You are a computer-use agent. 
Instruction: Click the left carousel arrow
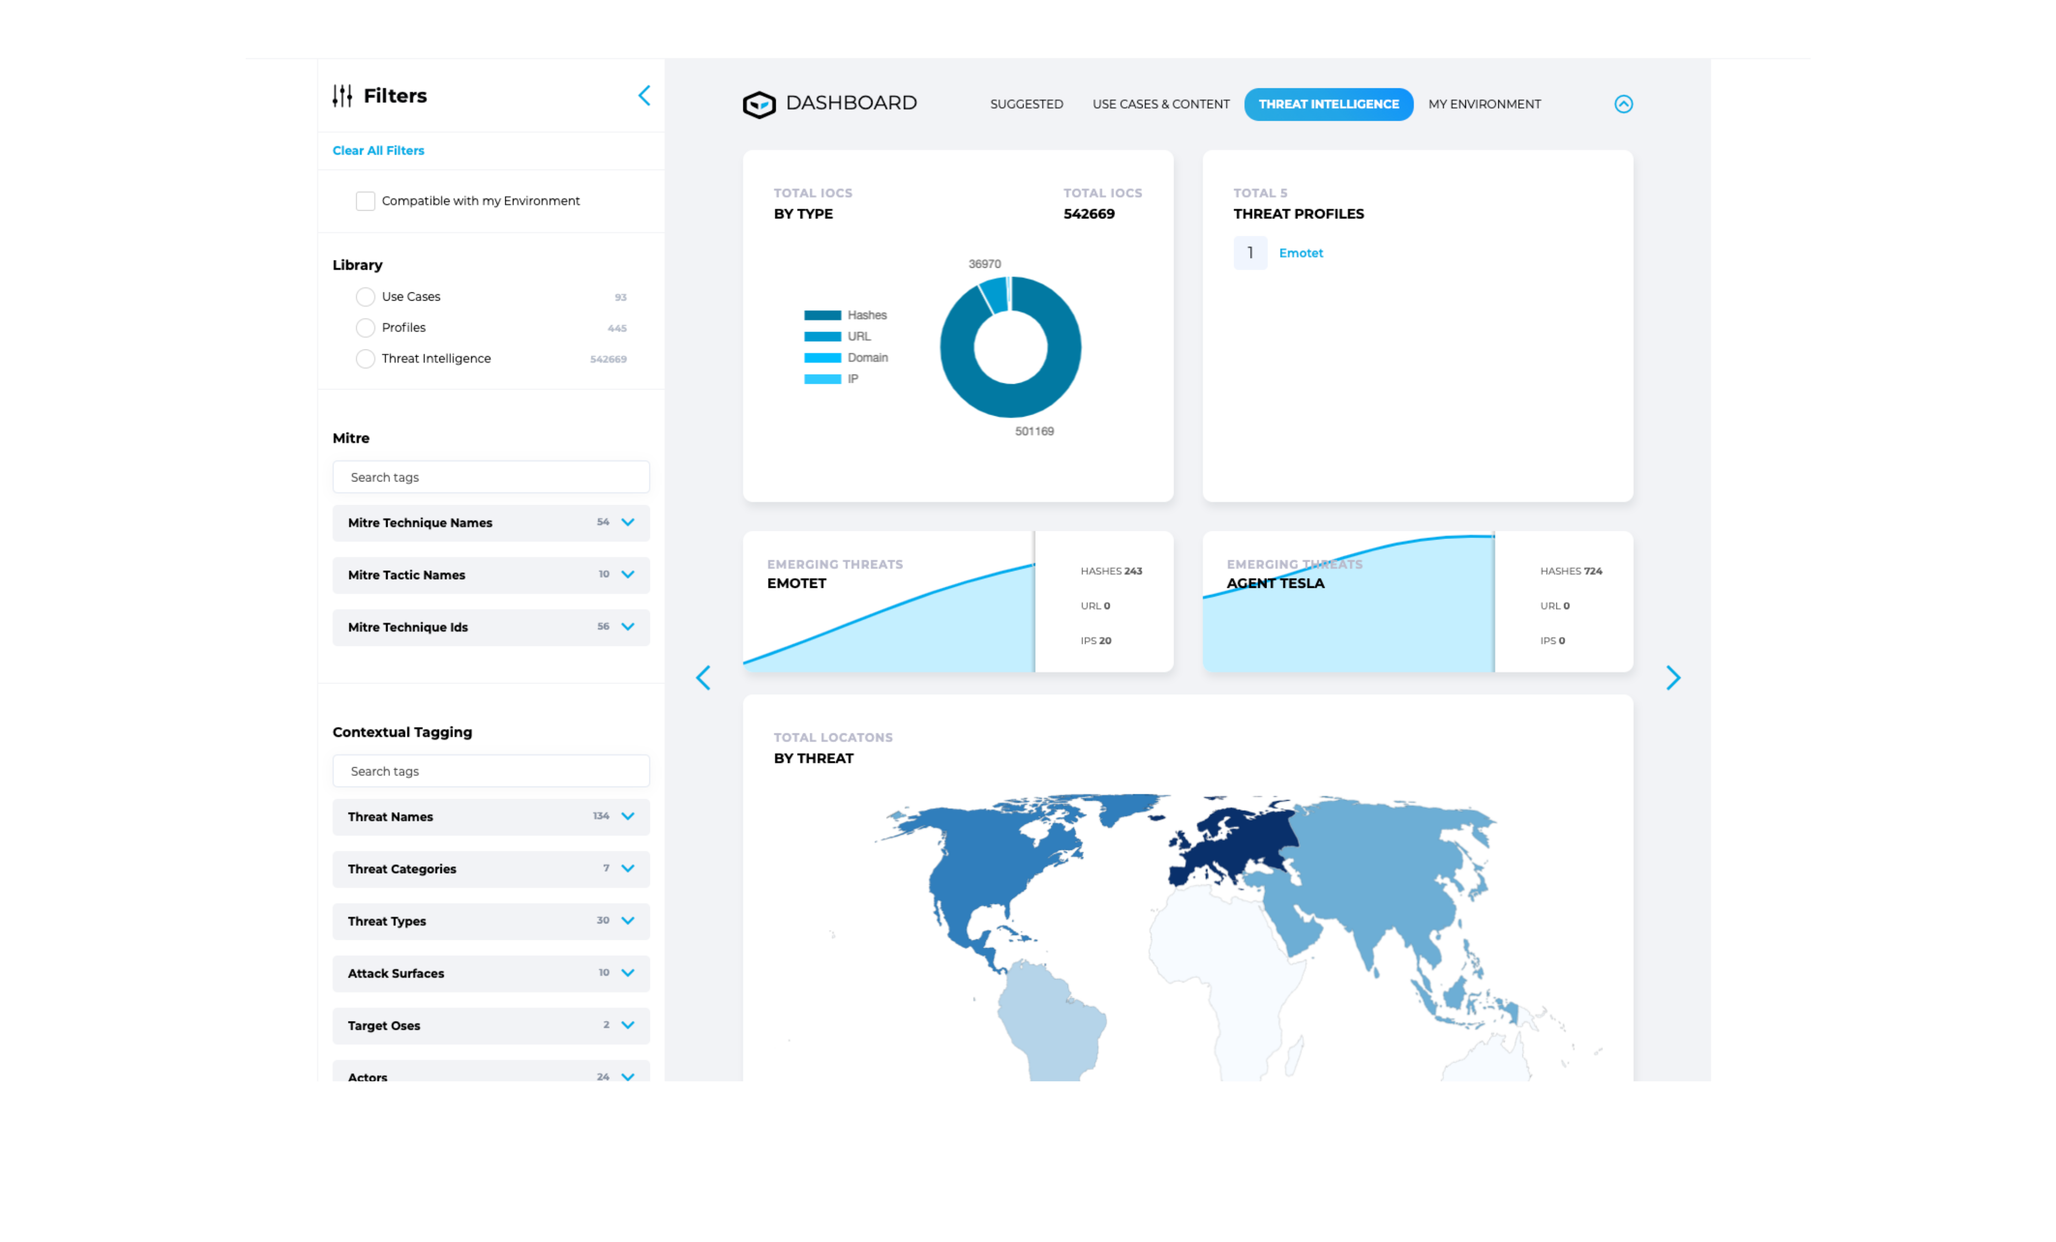pyautogui.click(x=704, y=677)
